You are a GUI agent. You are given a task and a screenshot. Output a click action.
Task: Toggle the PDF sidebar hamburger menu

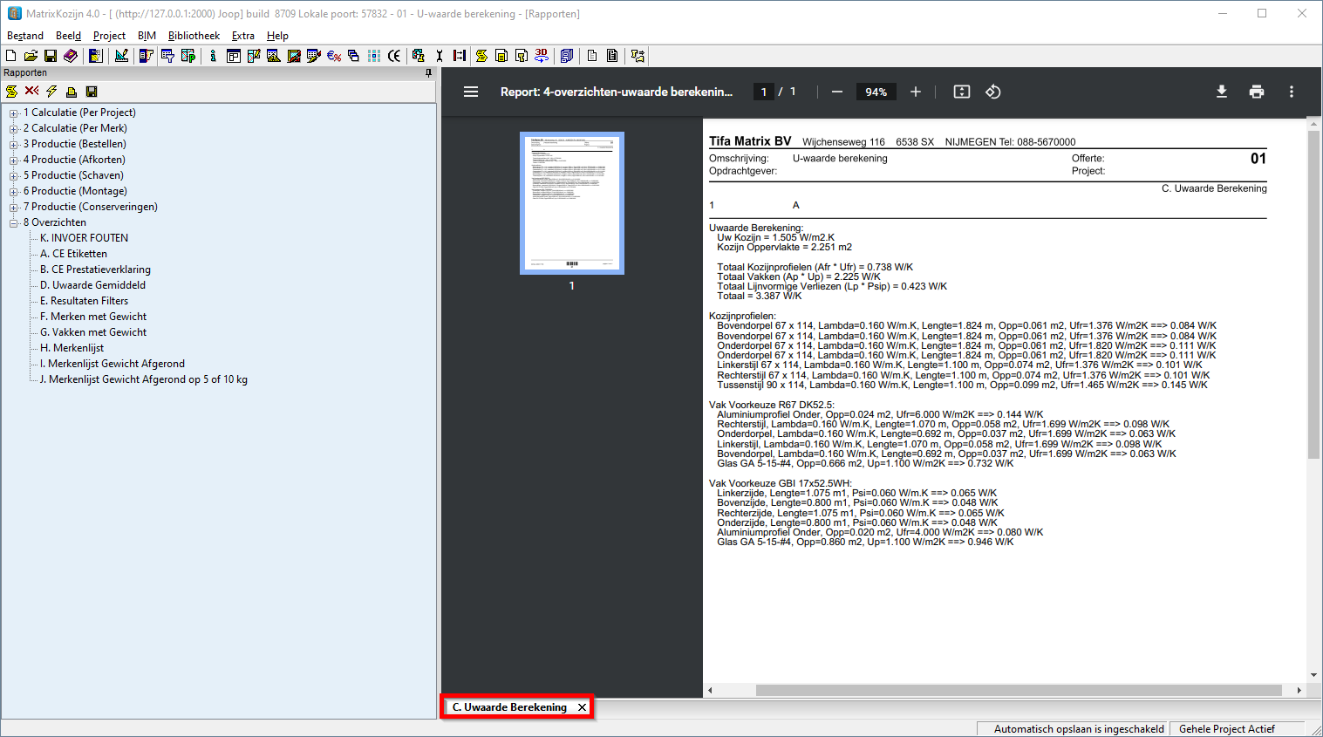coord(471,92)
